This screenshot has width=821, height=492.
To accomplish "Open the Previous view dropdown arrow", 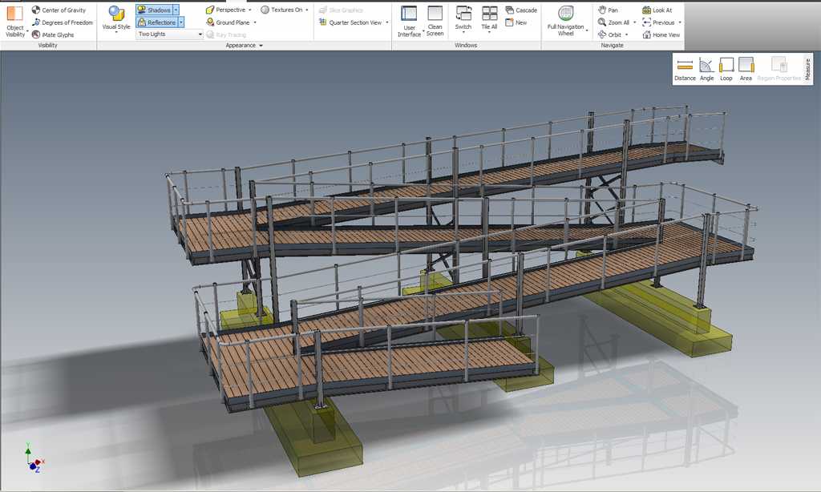I will (x=680, y=22).
